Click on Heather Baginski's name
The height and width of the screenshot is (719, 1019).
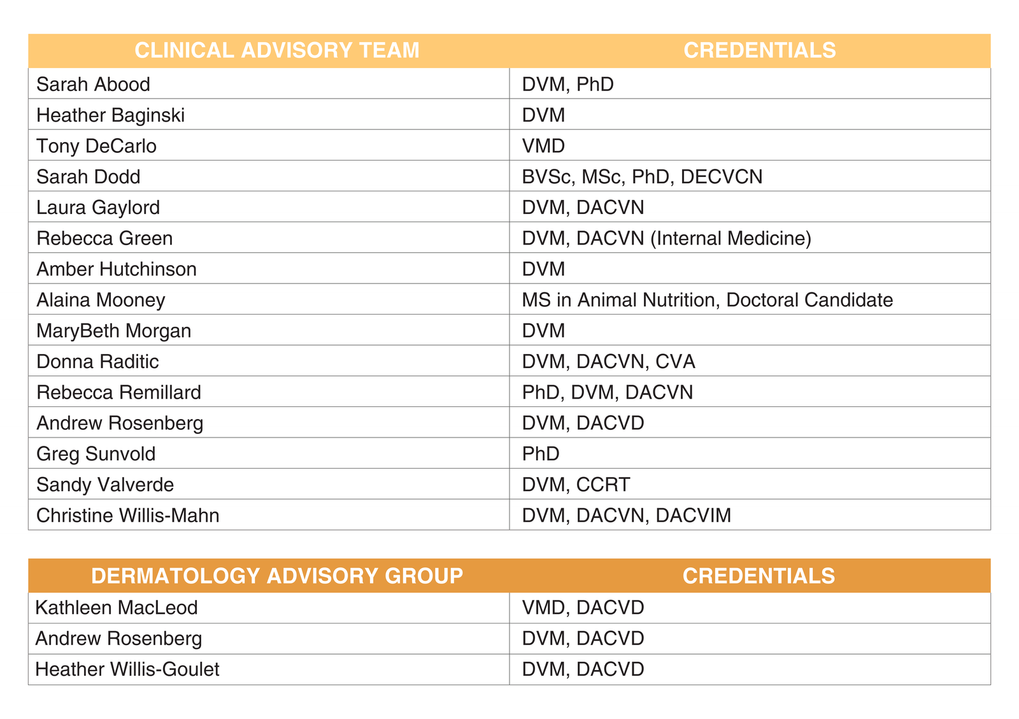pyautogui.click(x=111, y=115)
